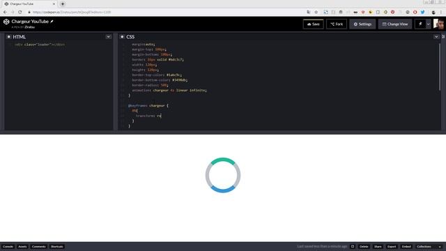Viewport: 446px width, 251px height.
Task: Click the Chrome profile avatar icon
Action: click(433, 13)
